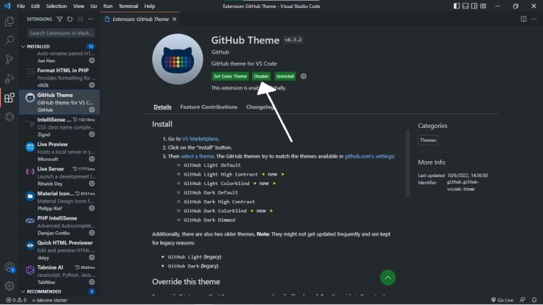Select Live Preview extension in list
The image size is (543, 305).
59,152
